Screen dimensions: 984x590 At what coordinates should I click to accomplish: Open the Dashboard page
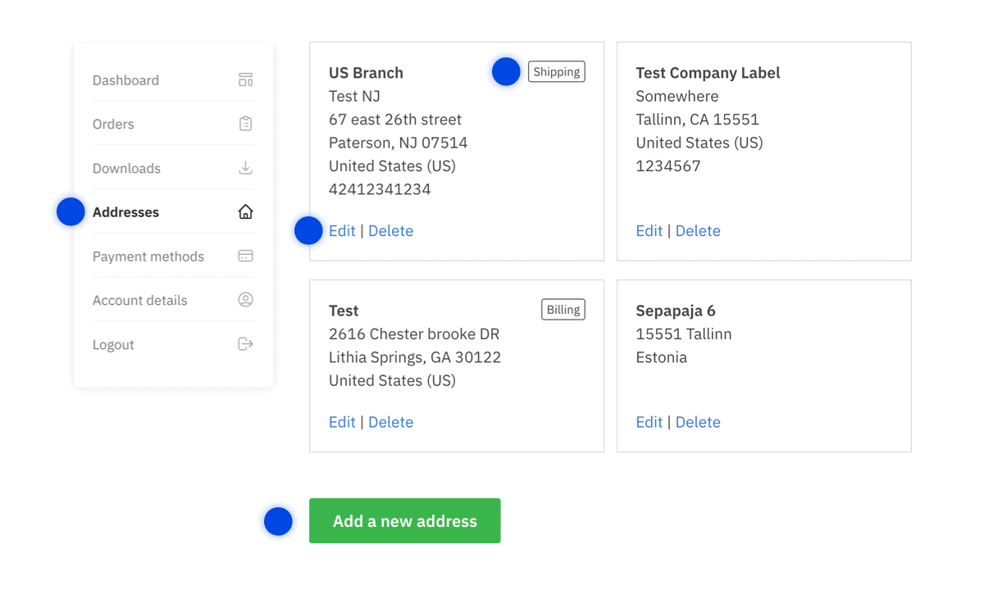(125, 79)
